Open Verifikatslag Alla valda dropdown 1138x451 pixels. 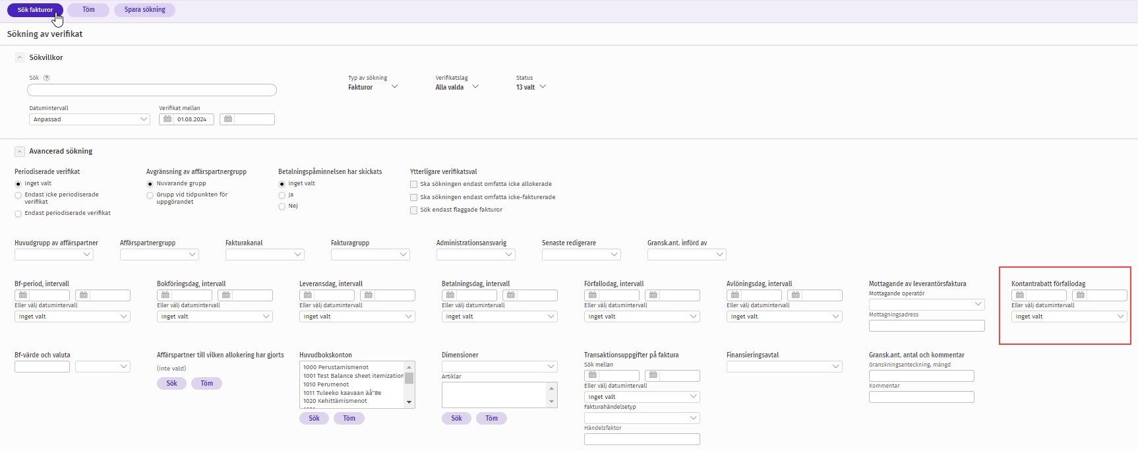pyautogui.click(x=457, y=87)
